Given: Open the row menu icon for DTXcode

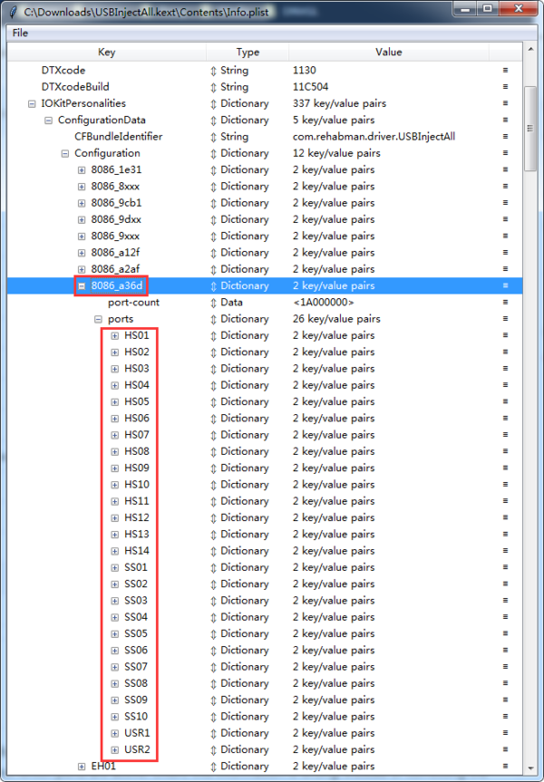Looking at the screenshot, I should click(x=505, y=71).
